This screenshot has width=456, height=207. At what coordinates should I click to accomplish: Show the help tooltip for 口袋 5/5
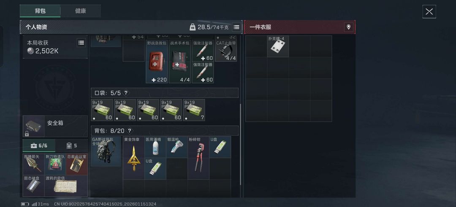point(126,93)
